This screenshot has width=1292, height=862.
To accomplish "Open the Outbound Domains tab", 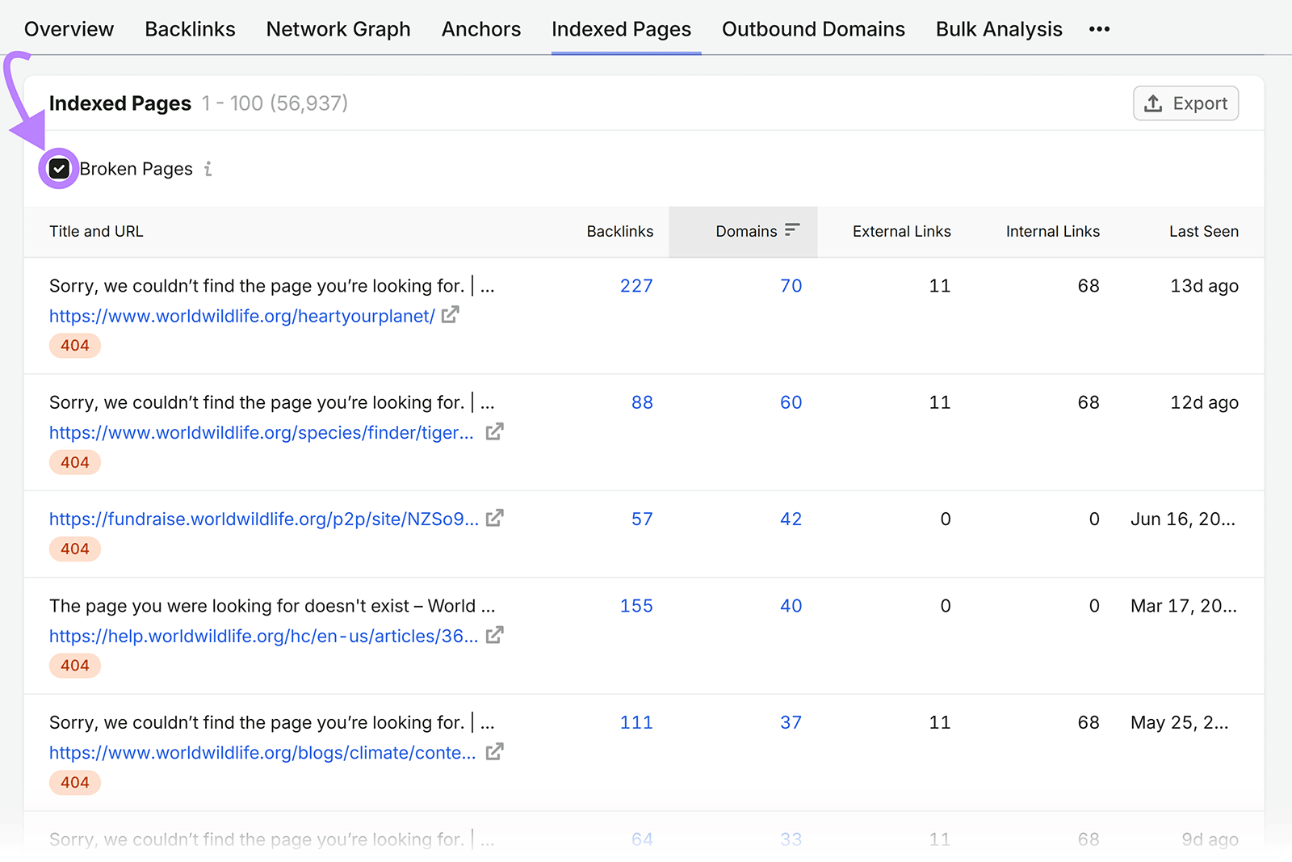I will (814, 29).
